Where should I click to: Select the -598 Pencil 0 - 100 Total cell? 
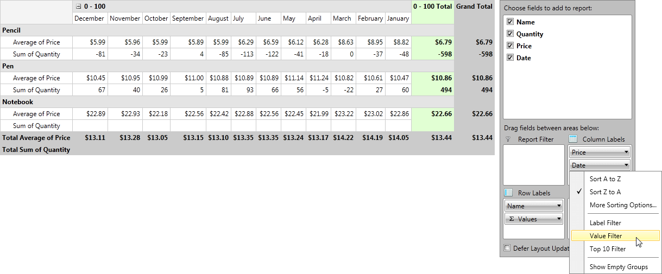pos(433,54)
